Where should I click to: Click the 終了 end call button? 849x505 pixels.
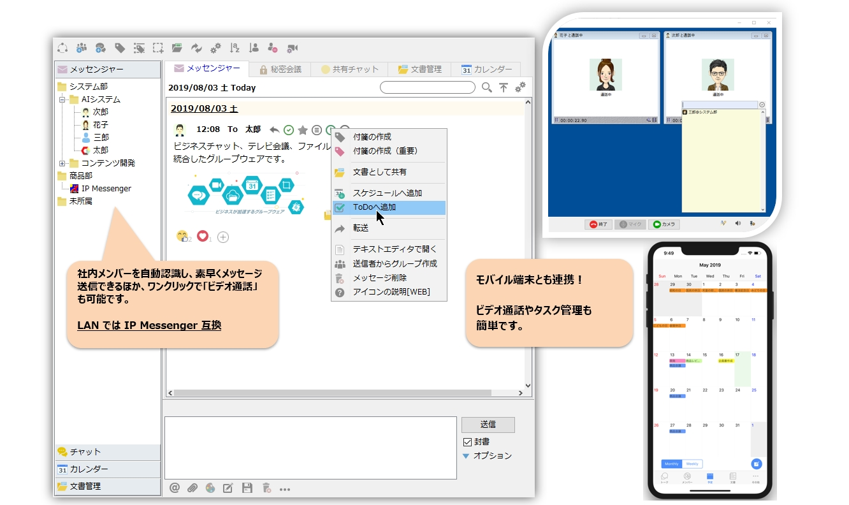[x=599, y=224]
